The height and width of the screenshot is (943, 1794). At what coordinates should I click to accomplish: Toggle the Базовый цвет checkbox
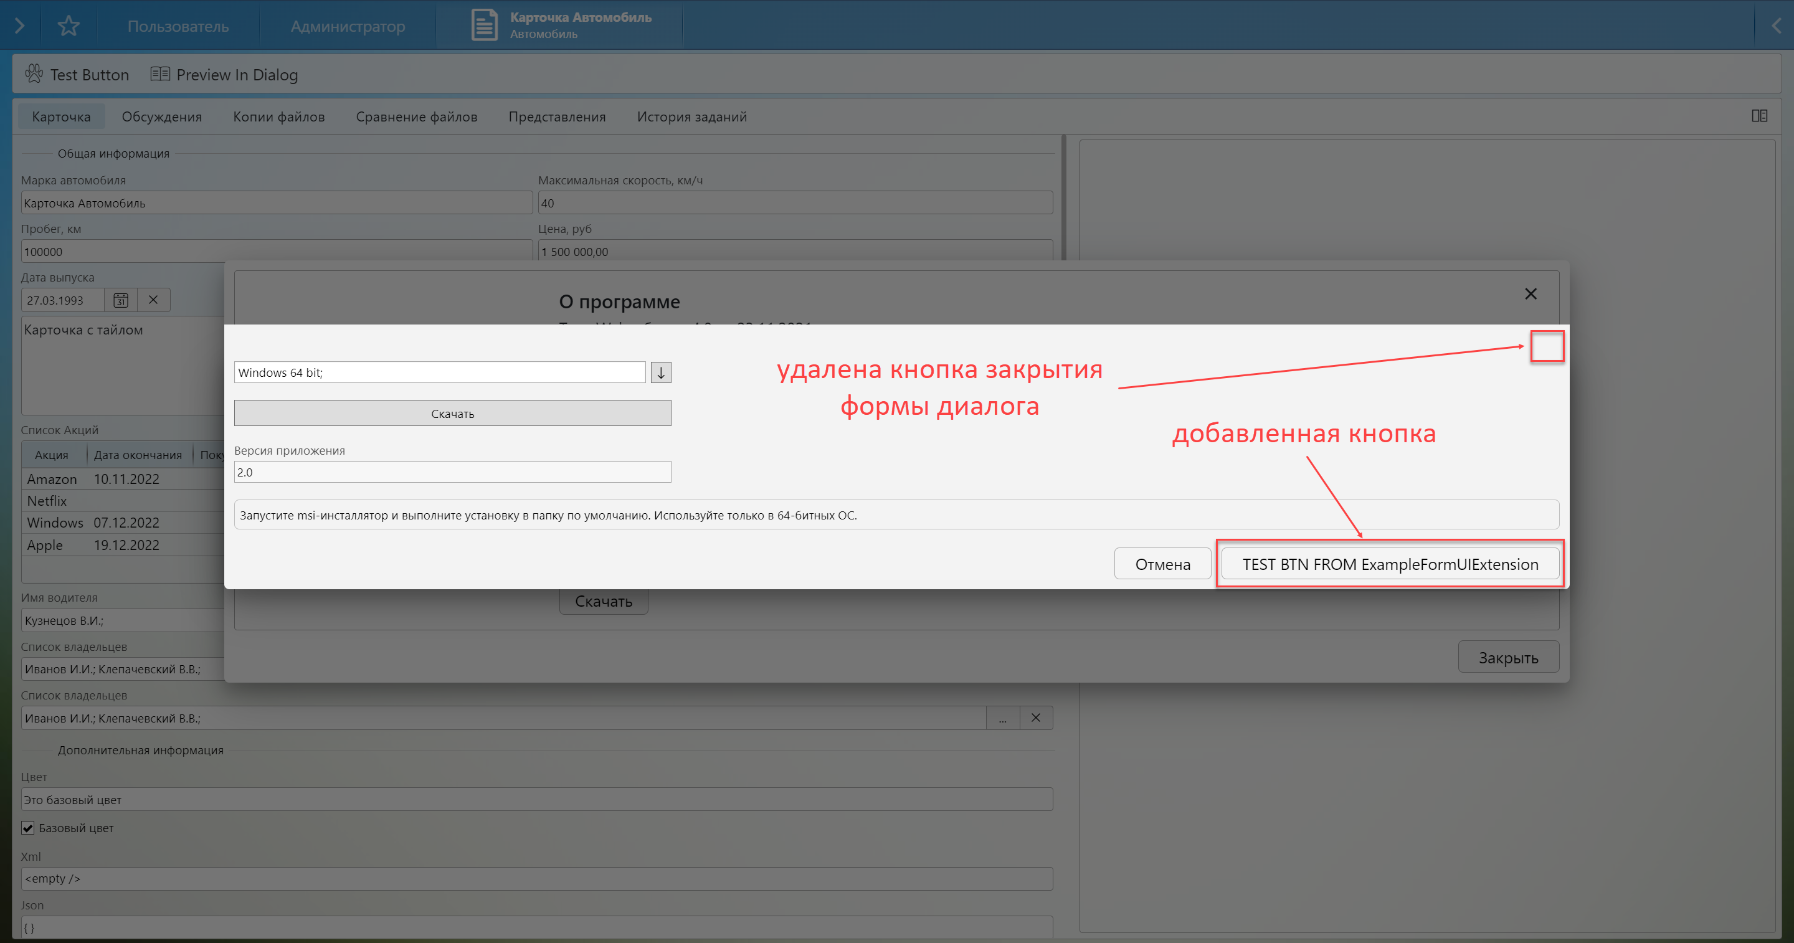(x=28, y=828)
